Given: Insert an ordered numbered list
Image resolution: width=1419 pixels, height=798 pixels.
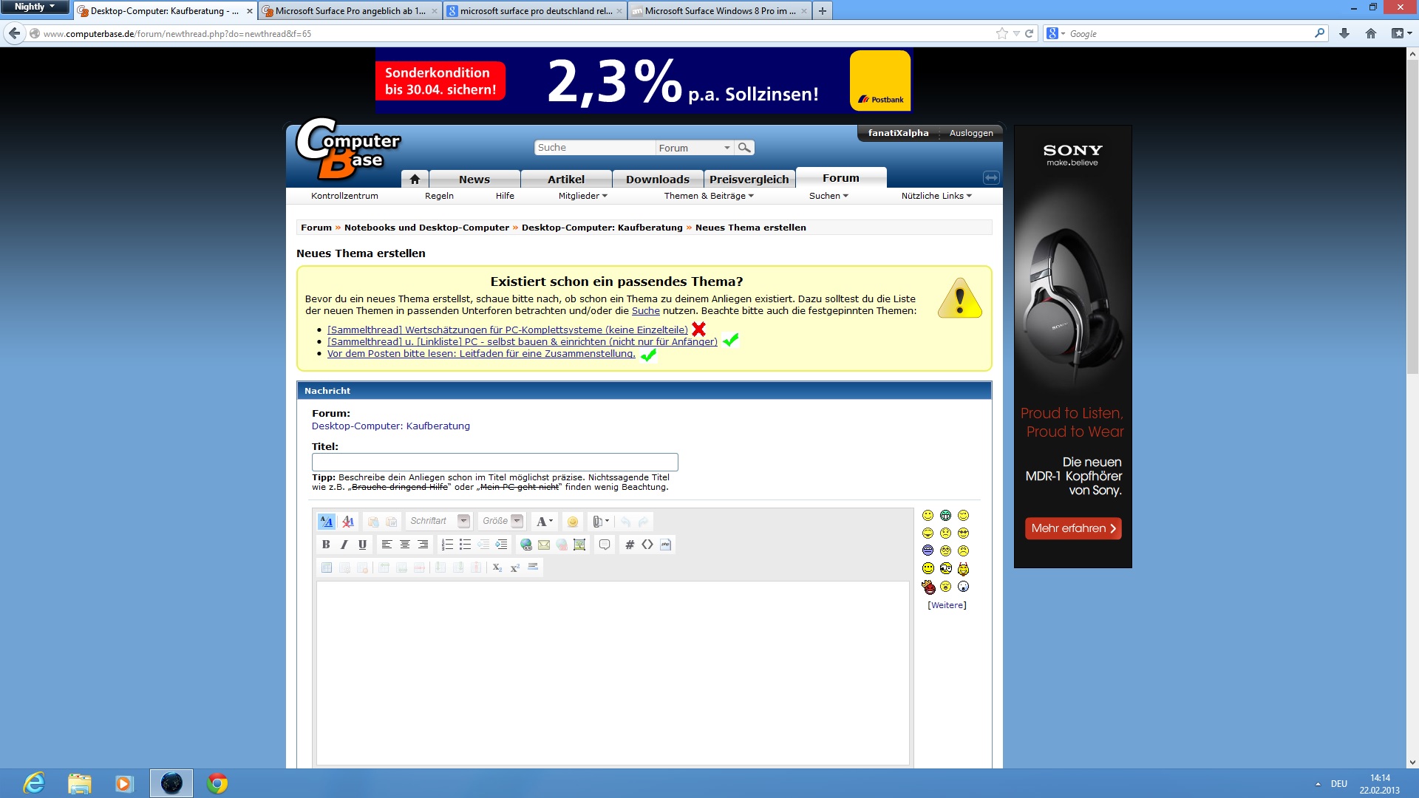Looking at the screenshot, I should pyautogui.click(x=447, y=545).
